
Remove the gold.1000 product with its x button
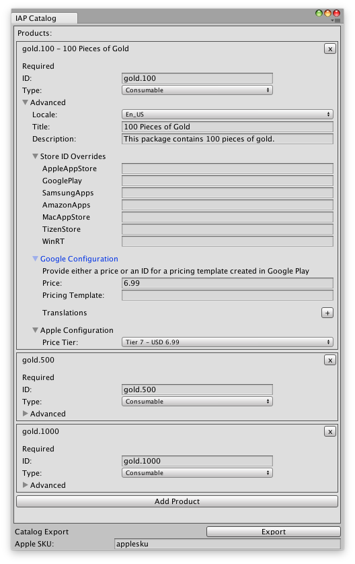pyautogui.click(x=330, y=431)
